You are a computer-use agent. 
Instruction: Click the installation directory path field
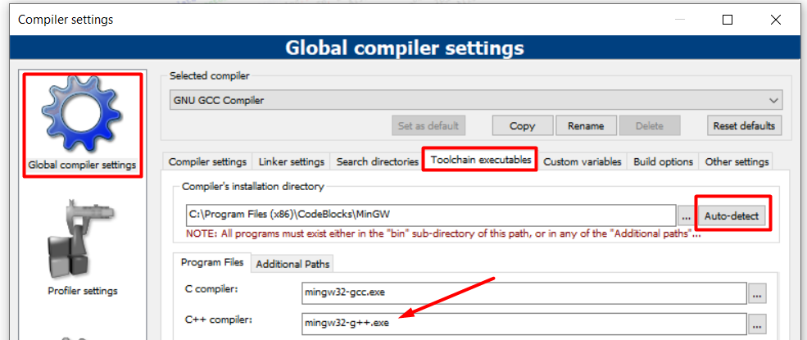point(430,216)
